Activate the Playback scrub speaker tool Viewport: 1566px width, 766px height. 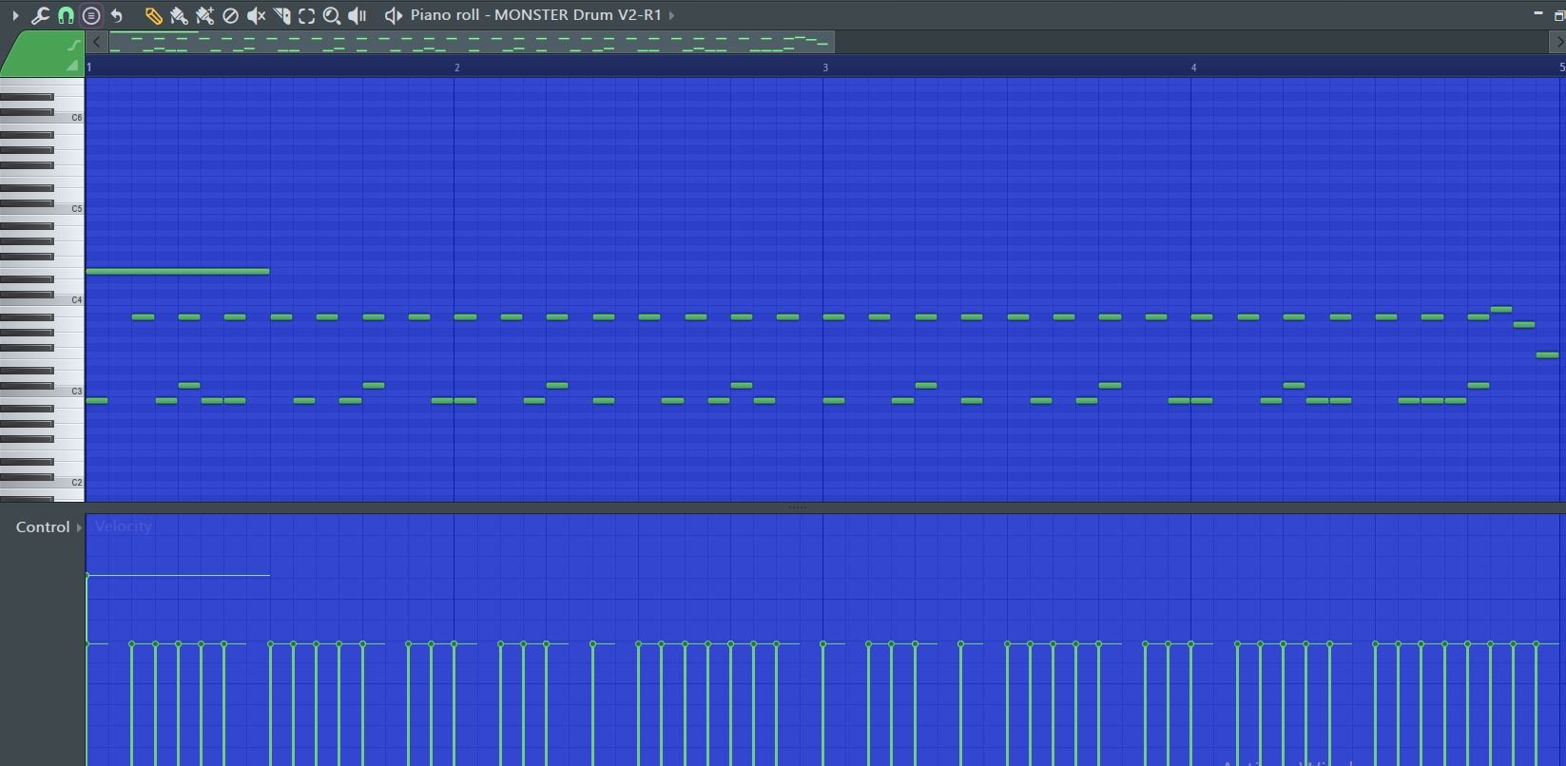pyautogui.click(x=358, y=15)
